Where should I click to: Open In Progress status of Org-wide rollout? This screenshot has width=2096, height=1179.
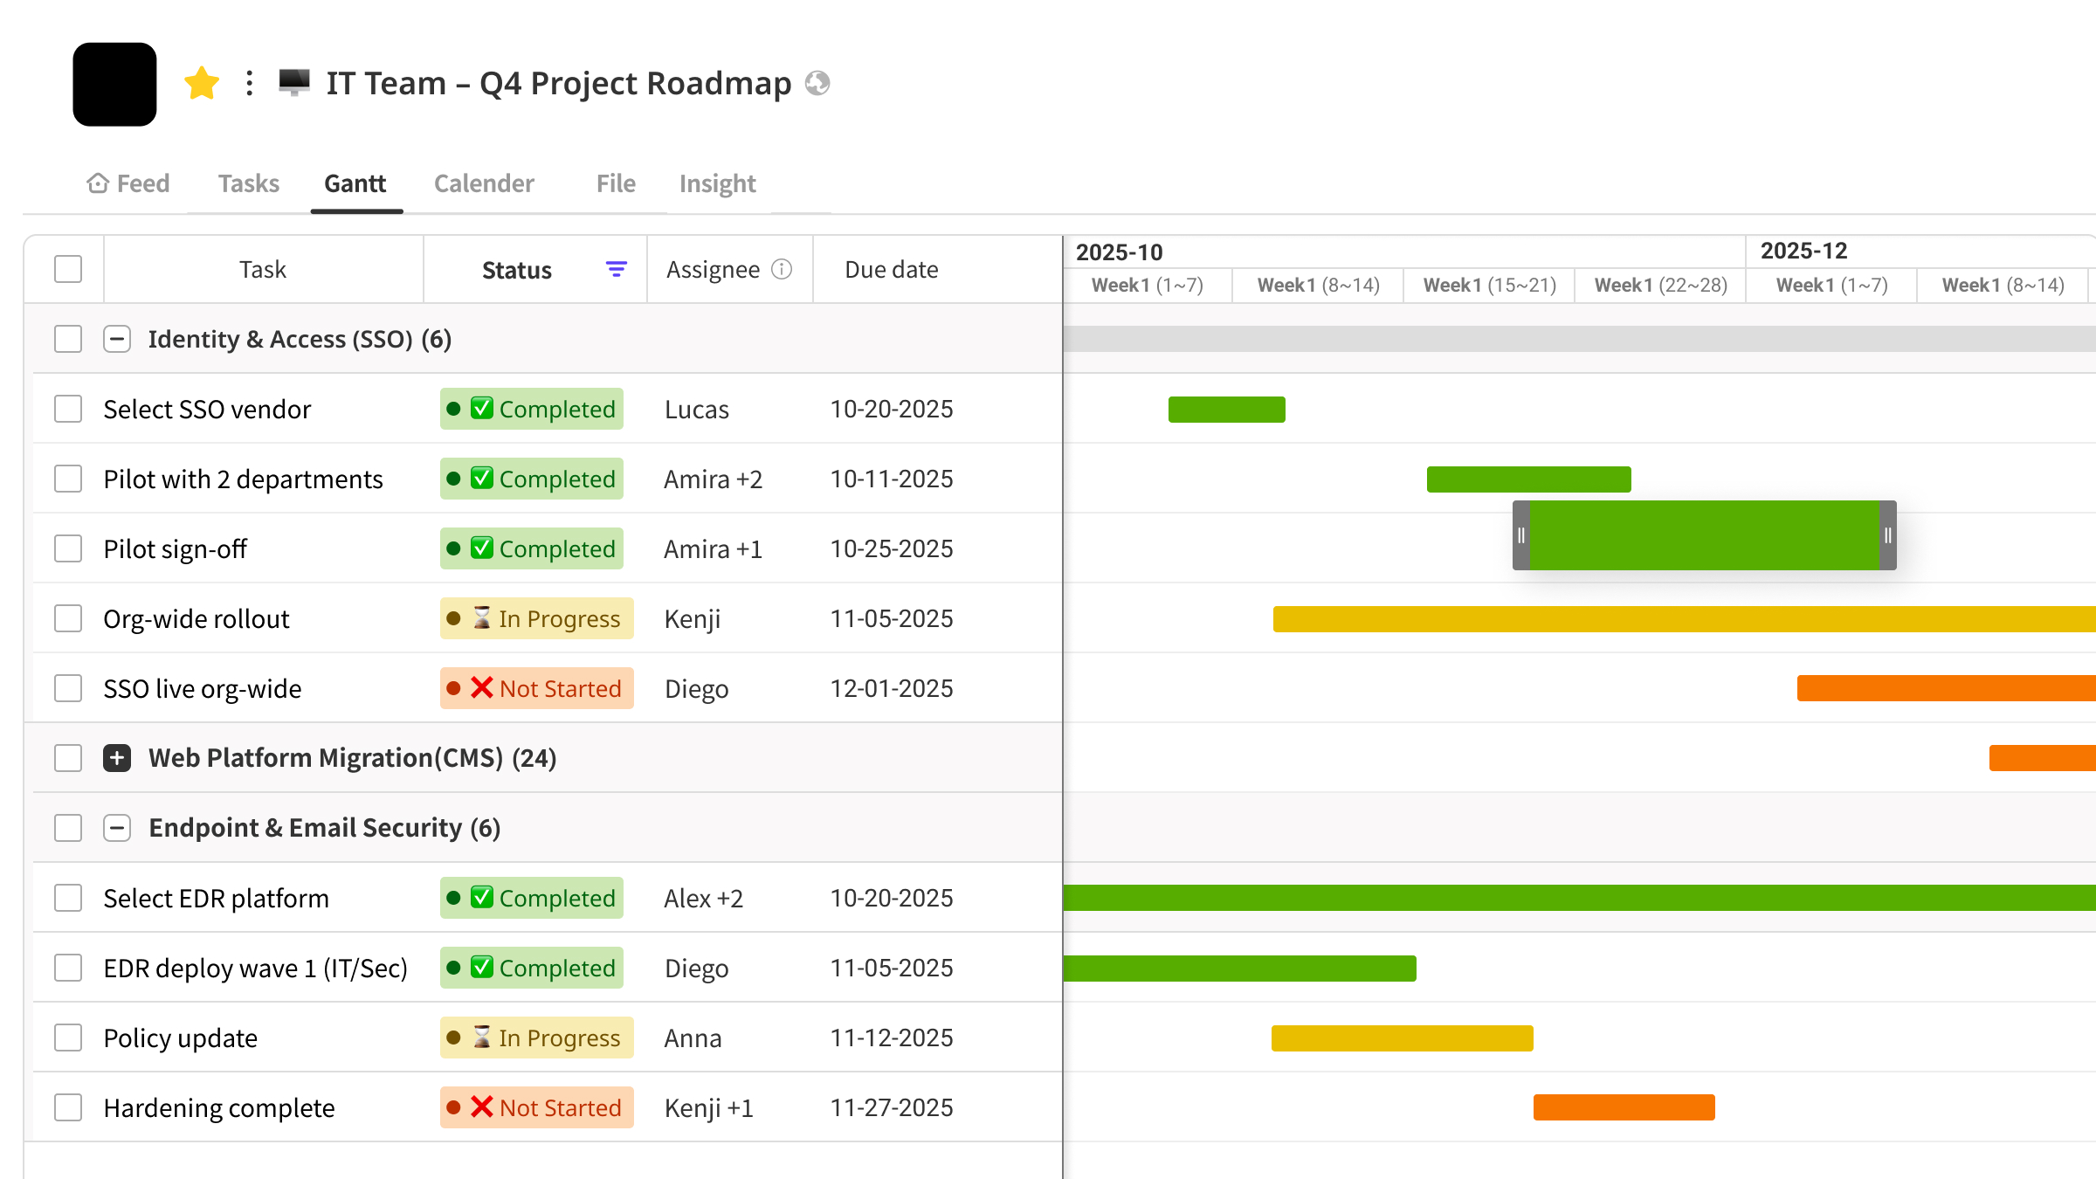(x=537, y=618)
